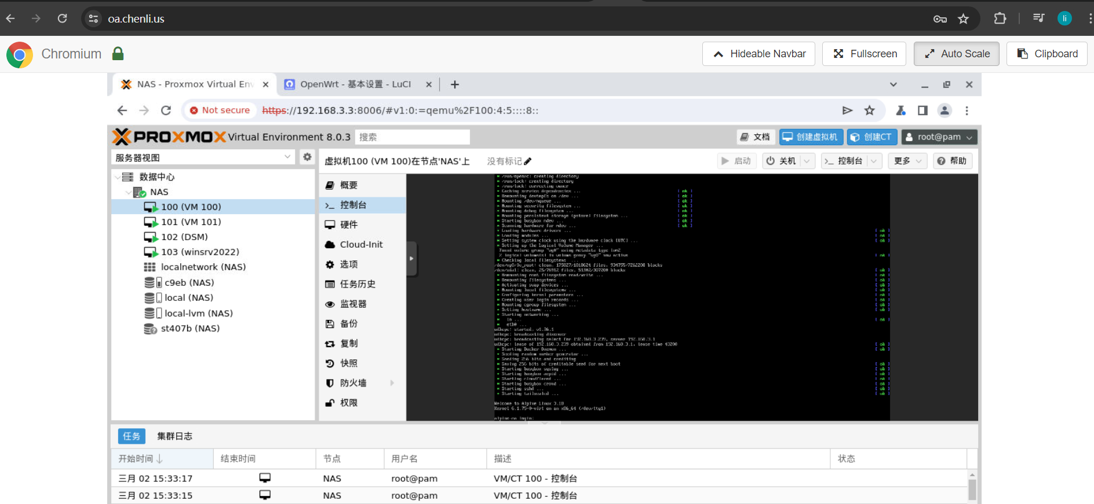Select localnetwork (NAS) in the tree

pyautogui.click(x=213, y=267)
